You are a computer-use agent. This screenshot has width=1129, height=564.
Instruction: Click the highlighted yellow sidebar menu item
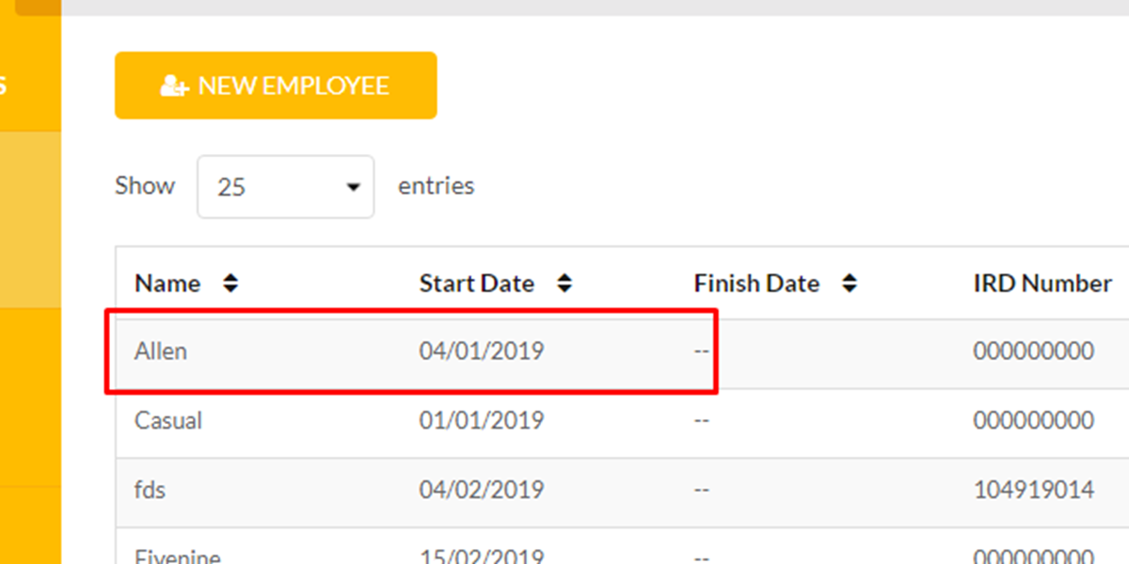tap(30, 219)
